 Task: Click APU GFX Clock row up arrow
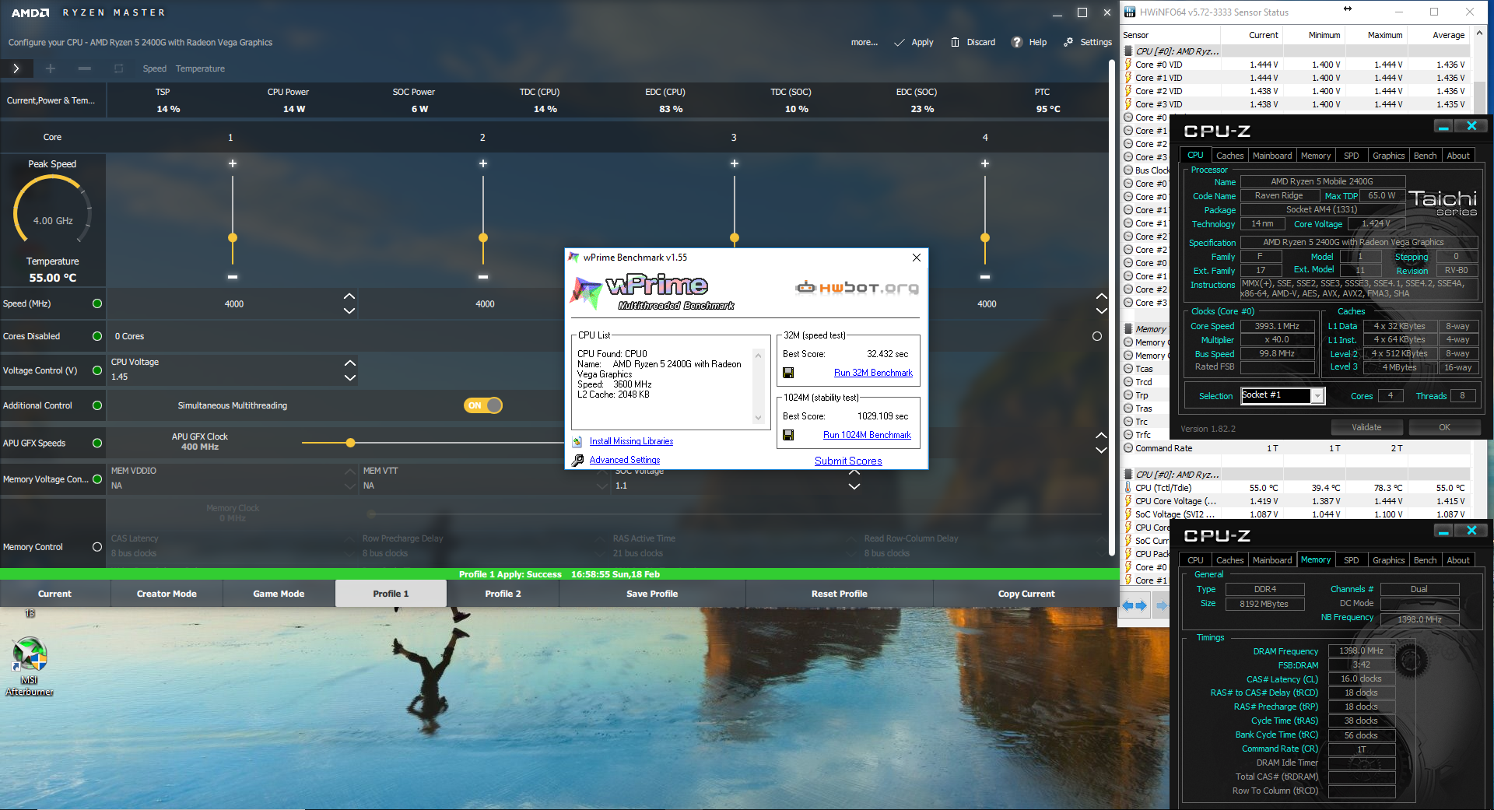point(1102,435)
